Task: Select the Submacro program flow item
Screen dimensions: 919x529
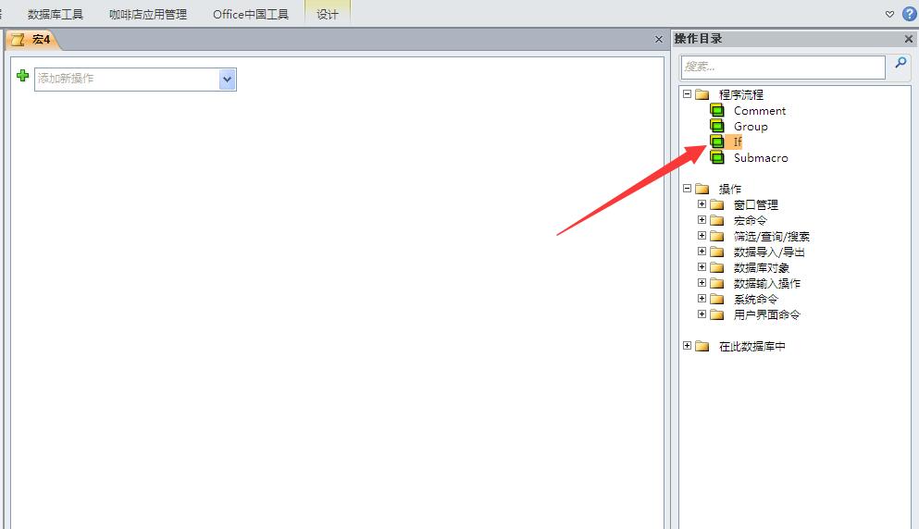Action: coord(761,157)
